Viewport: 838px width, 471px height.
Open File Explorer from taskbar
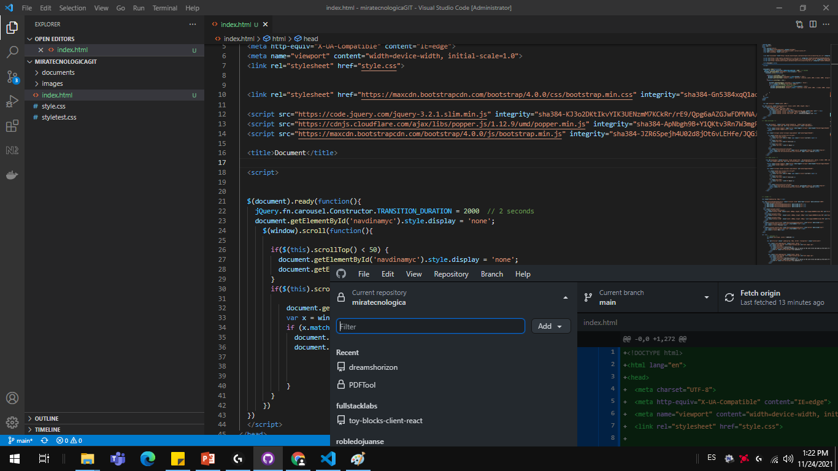pyautogui.click(x=88, y=459)
